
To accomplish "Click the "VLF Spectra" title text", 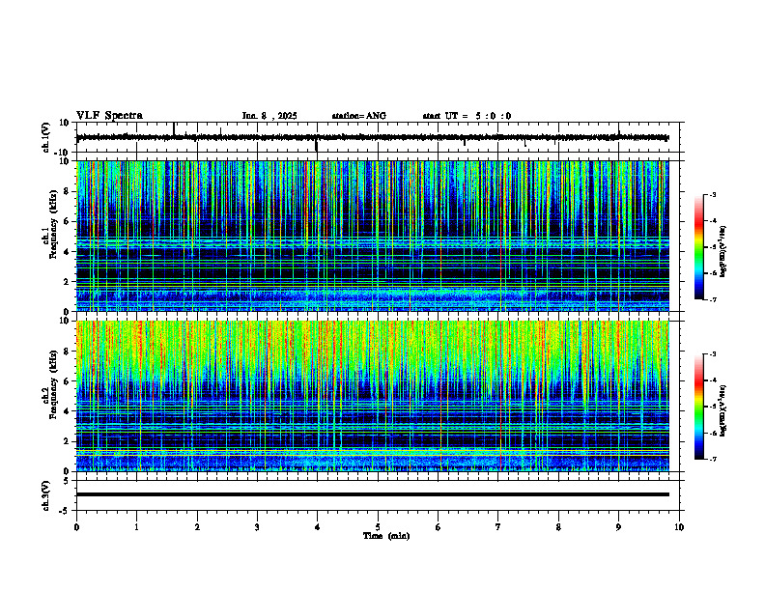I will [109, 116].
